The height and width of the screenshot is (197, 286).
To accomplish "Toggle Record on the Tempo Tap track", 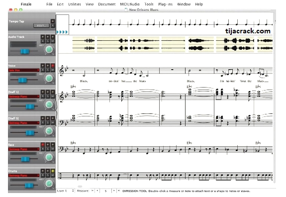I will [x=53, y=25].
